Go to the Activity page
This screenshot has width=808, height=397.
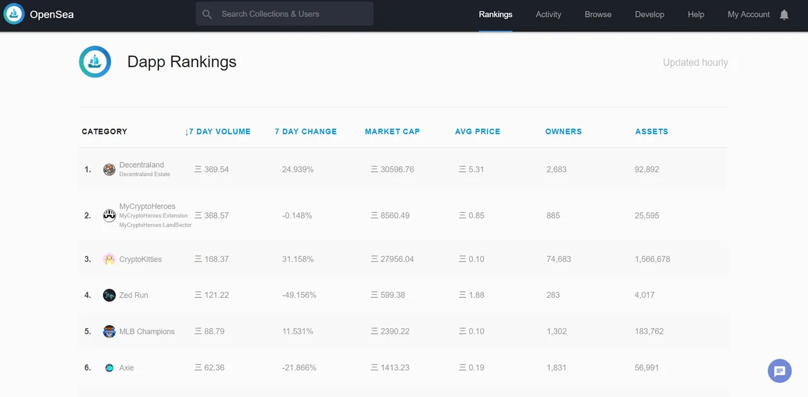pyautogui.click(x=549, y=15)
